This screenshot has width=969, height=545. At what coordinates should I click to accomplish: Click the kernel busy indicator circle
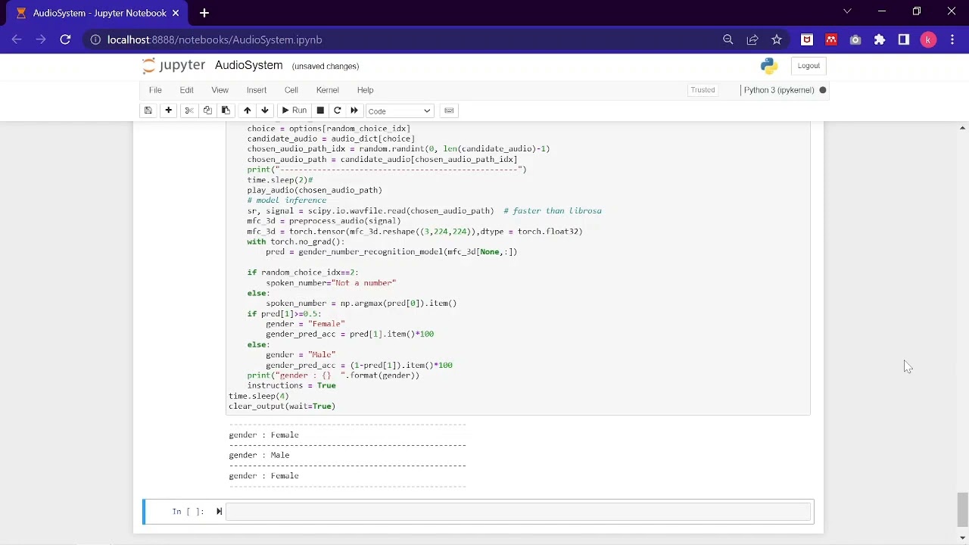[823, 90]
